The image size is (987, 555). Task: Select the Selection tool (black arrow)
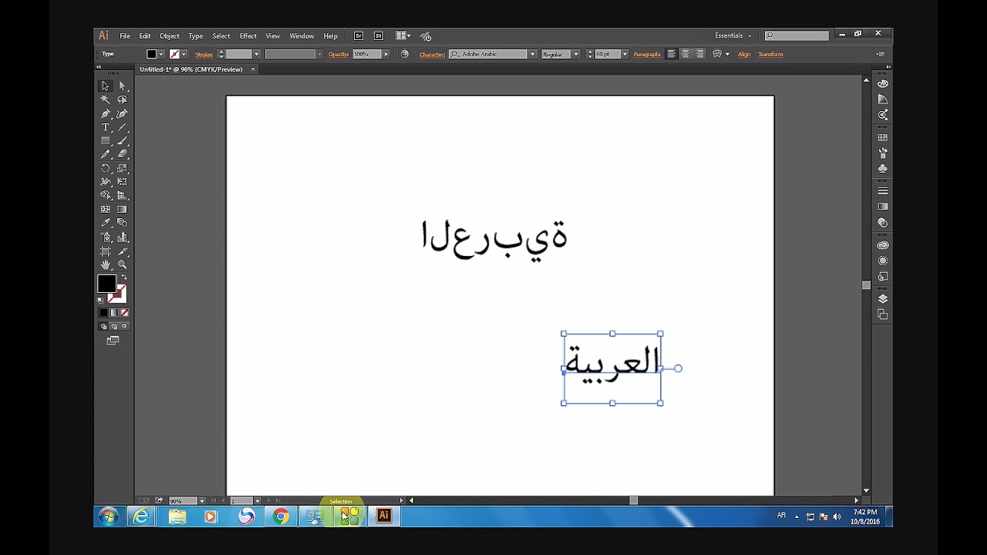[106, 86]
